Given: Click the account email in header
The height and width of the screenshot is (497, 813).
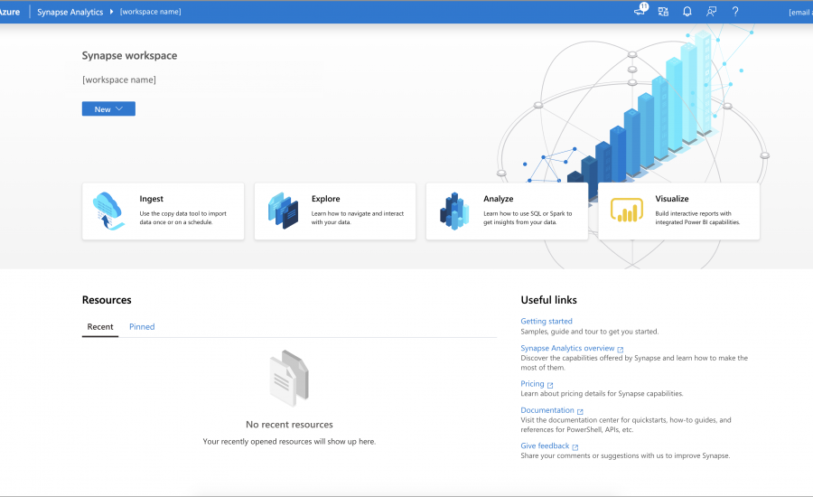Looking at the screenshot, I should click(799, 13).
